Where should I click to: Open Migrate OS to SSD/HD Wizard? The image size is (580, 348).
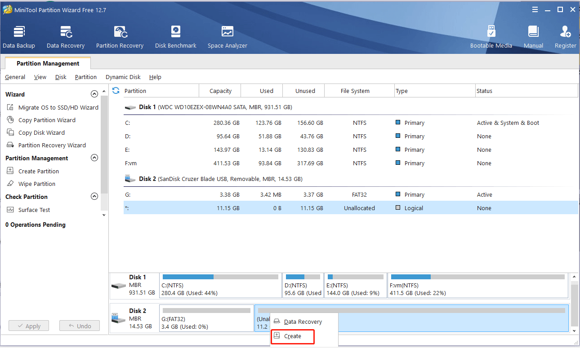[58, 107]
